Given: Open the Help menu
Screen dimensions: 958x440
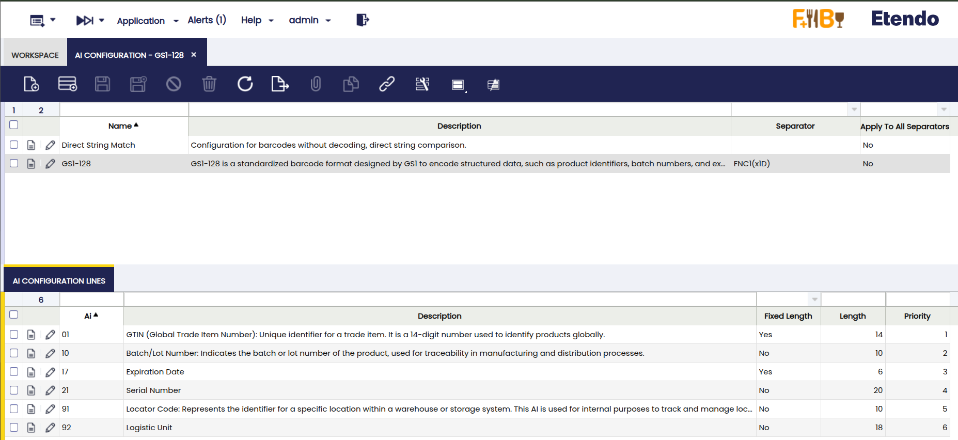Looking at the screenshot, I should point(257,20).
